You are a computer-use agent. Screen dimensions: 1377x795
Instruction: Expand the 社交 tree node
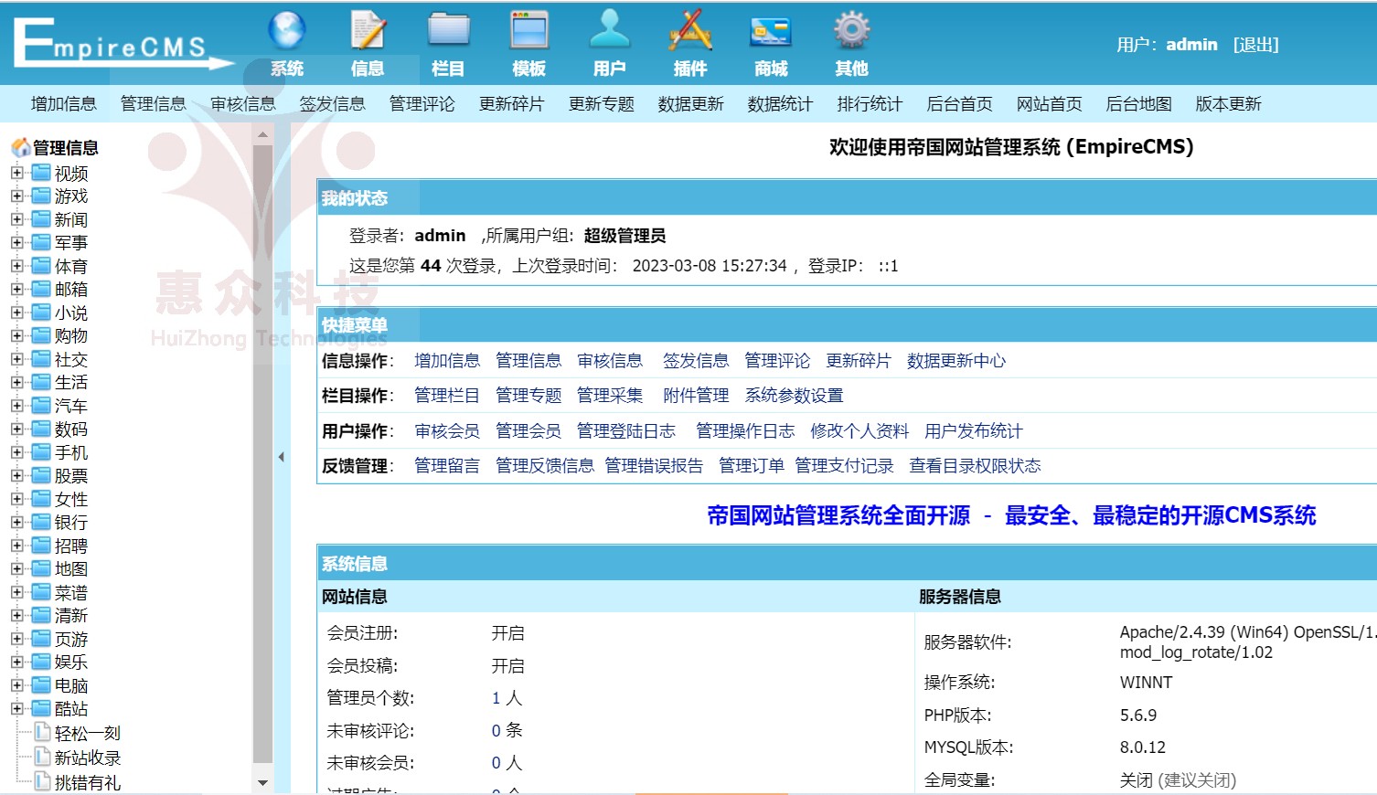pos(16,359)
